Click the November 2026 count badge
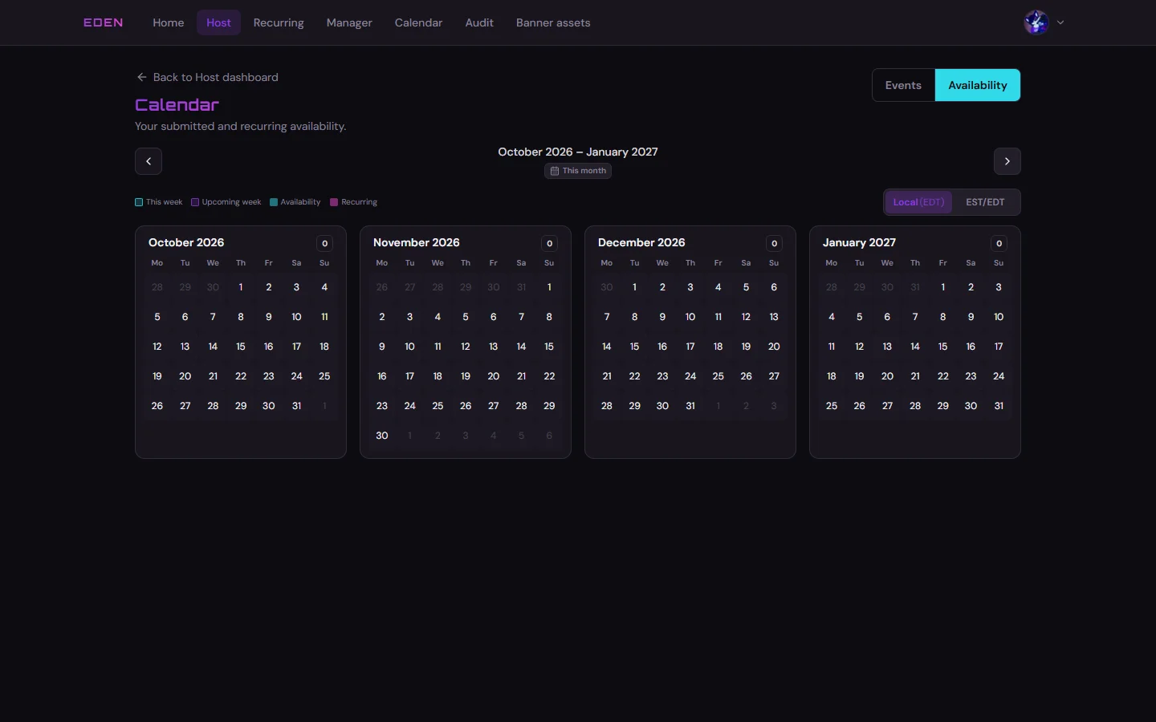 tap(549, 243)
